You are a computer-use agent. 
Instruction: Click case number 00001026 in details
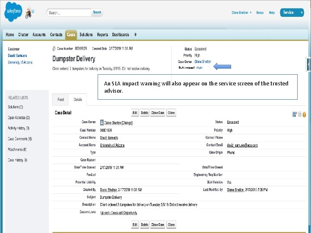106,130
